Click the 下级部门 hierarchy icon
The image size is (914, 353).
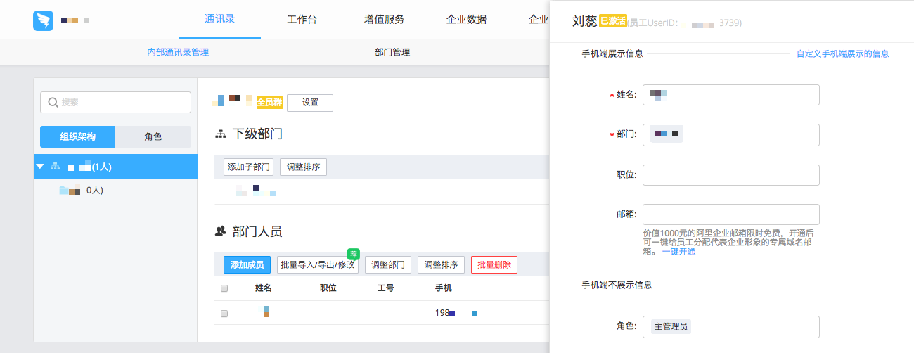tap(221, 134)
